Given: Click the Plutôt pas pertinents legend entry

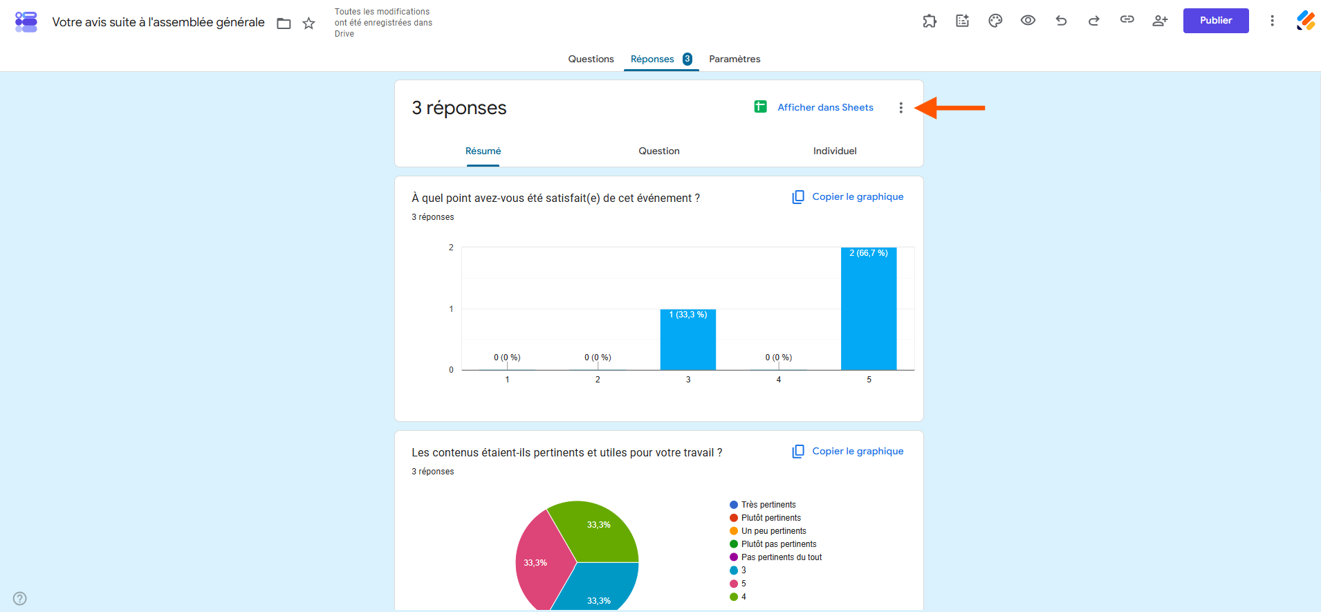Looking at the screenshot, I should point(773,544).
